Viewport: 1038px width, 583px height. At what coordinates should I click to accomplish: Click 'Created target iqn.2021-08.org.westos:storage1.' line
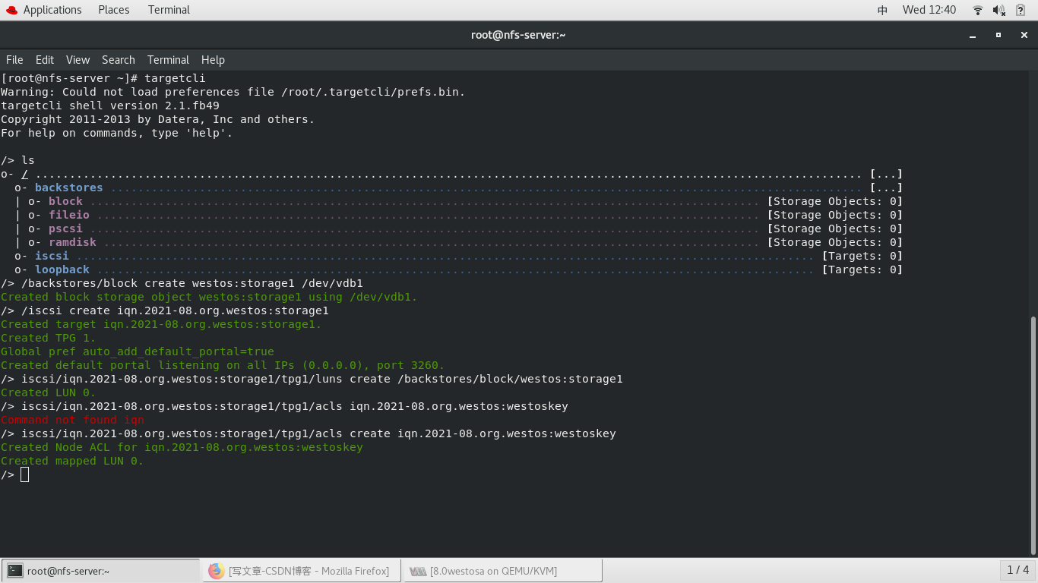pos(161,324)
